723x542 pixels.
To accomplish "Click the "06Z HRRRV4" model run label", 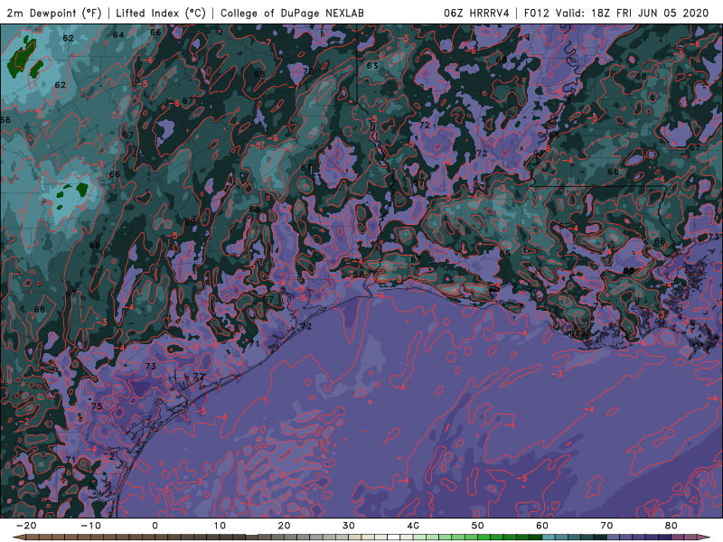I will 476,14.
